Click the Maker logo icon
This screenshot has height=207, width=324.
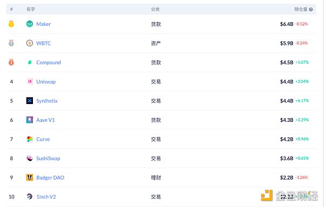[30, 24]
